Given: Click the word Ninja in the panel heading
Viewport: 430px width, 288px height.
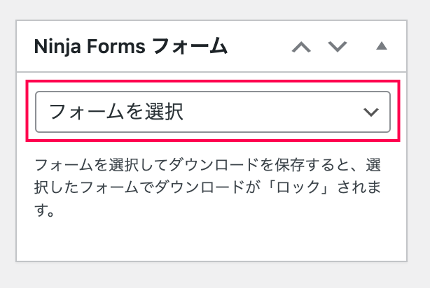Looking at the screenshot, I should pyautogui.click(x=57, y=47).
